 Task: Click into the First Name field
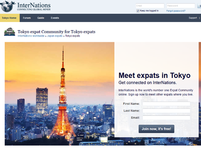(166, 104)
